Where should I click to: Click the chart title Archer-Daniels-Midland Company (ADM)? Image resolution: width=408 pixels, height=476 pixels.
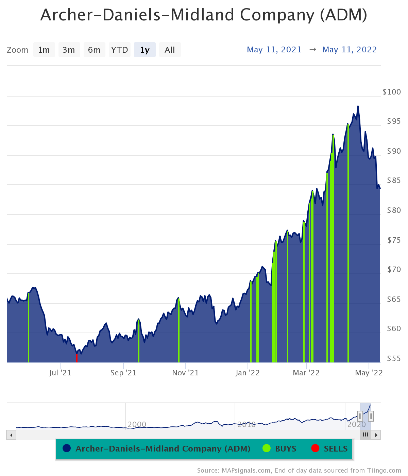(x=204, y=15)
